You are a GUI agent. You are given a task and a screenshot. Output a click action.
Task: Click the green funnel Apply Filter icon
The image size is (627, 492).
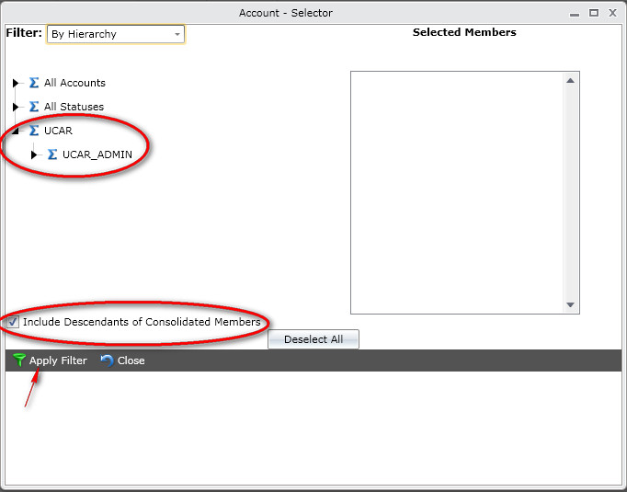click(18, 360)
